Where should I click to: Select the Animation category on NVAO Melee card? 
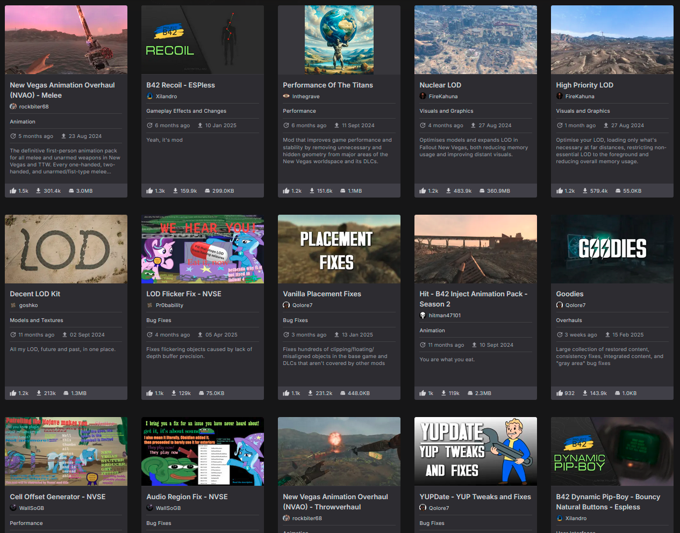tap(23, 122)
